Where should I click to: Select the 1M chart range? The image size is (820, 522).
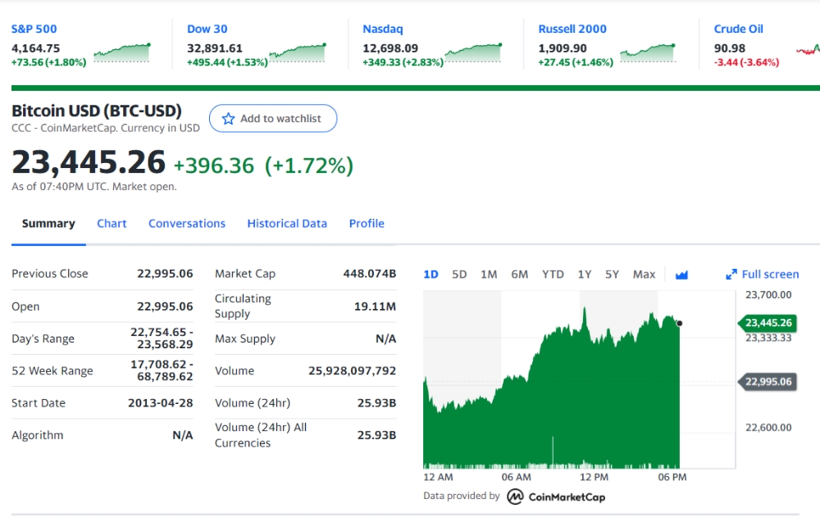click(489, 275)
